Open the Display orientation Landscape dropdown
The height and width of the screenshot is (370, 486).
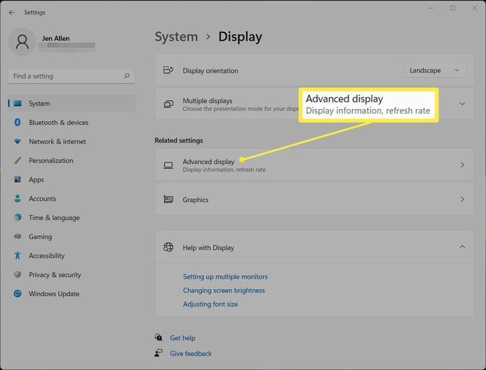point(435,71)
